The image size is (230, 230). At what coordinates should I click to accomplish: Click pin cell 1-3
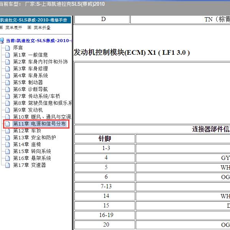click(105, 148)
